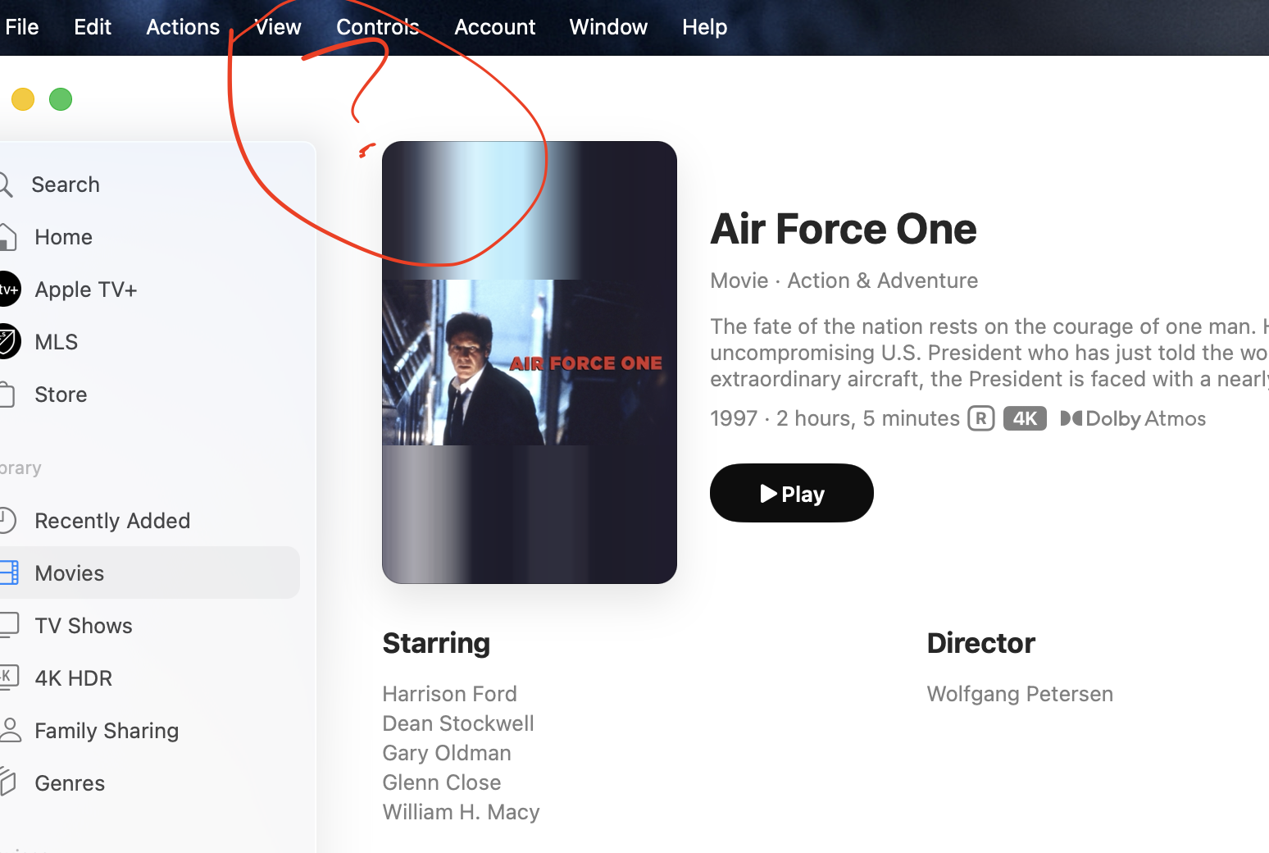Click the Family Sharing person icon
This screenshot has height=853, width=1269.
click(10, 730)
